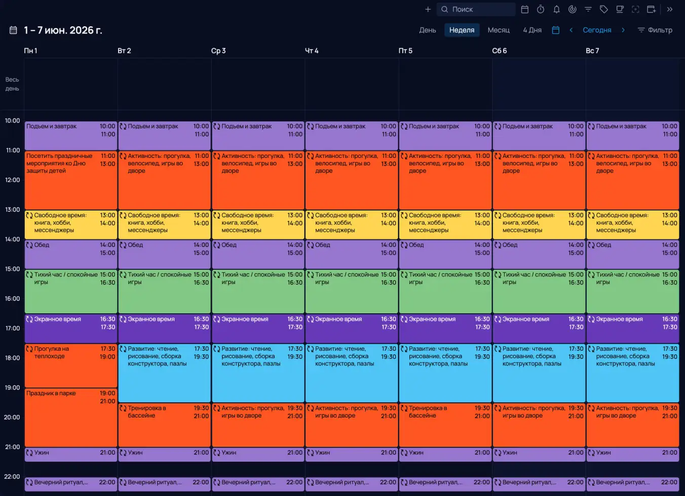The height and width of the screenshot is (496, 685).
Task: Open the timer stopwatch icon
Action: pos(541,9)
